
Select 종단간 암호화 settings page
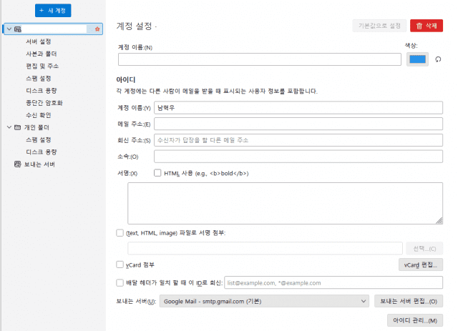[x=44, y=102]
